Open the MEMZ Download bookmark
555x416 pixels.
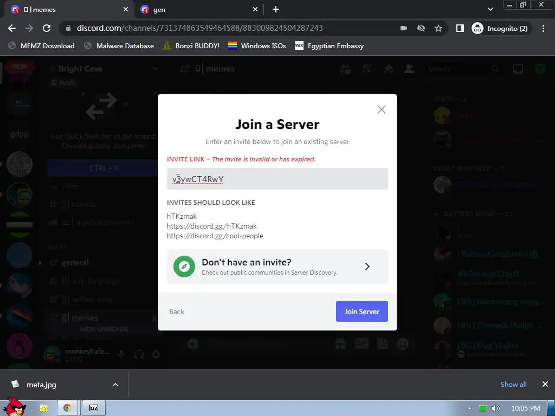click(x=41, y=45)
